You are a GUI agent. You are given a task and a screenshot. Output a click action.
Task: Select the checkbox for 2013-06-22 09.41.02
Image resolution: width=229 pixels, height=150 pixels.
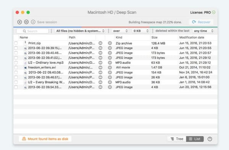[16, 58]
